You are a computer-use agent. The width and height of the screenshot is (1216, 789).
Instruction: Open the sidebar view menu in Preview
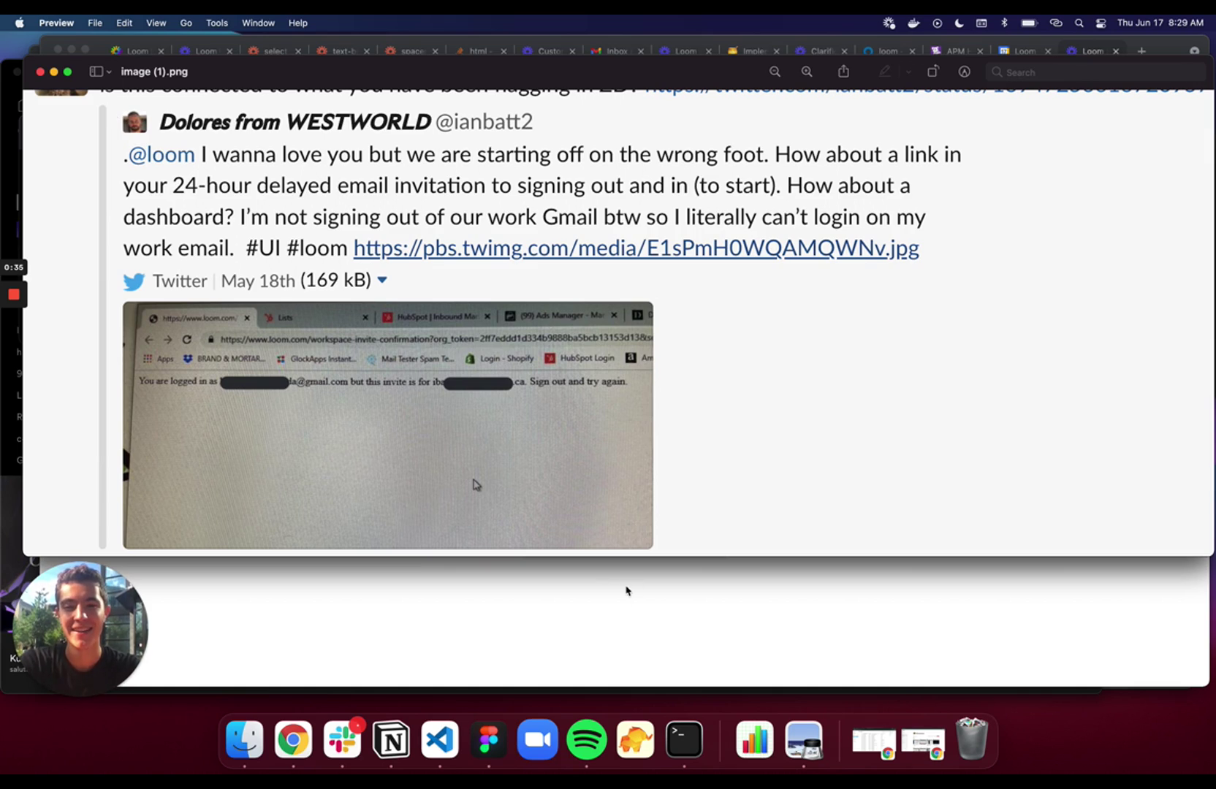click(x=100, y=72)
